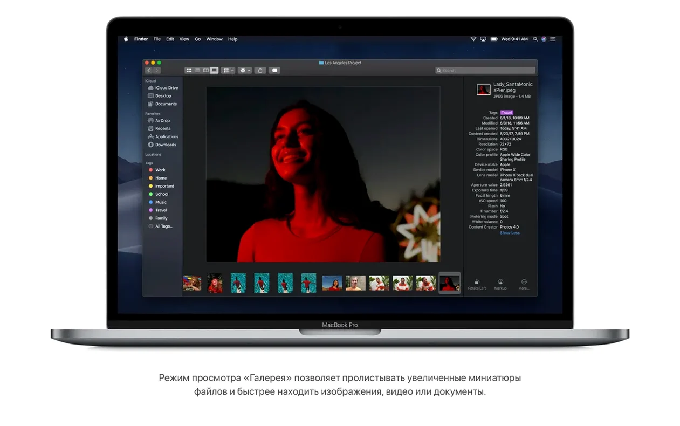Screen dimensions: 680x426
Task: Open the Finder menu
Action: (x=141, y=39)
